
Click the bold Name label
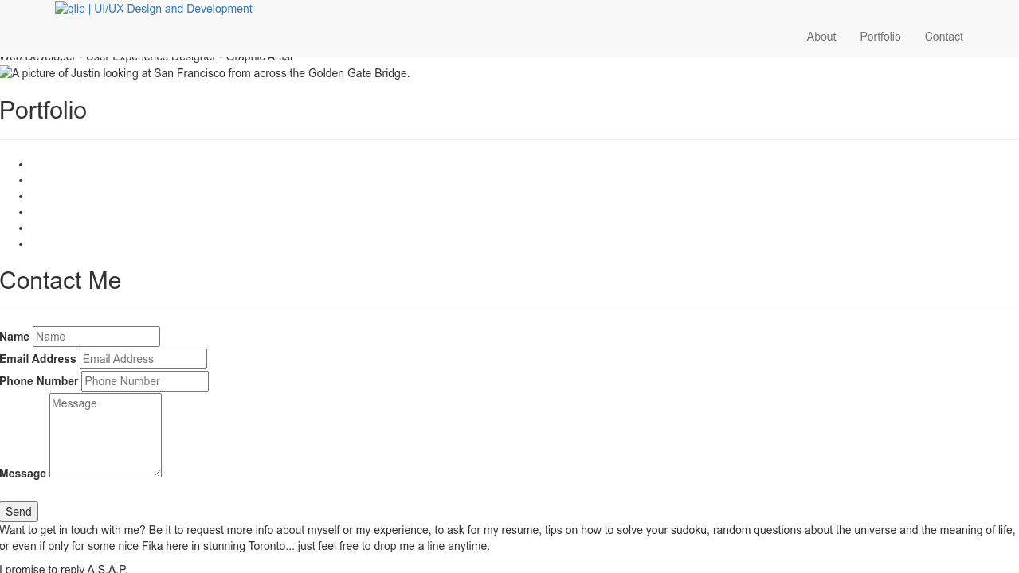pos(14,337)
